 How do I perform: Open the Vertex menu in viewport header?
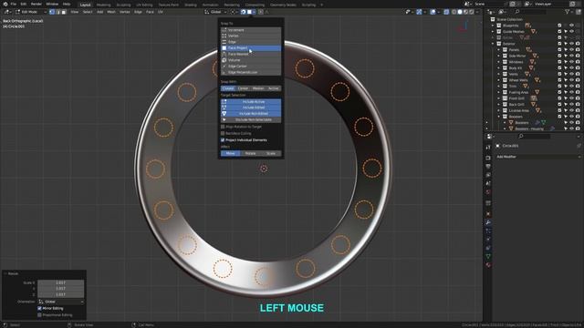click(x=124, y=12)
